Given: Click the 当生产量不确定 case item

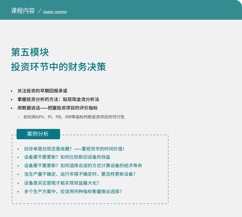Looking at the screenshot, I should pyautogui.click(x=79, y=174).
